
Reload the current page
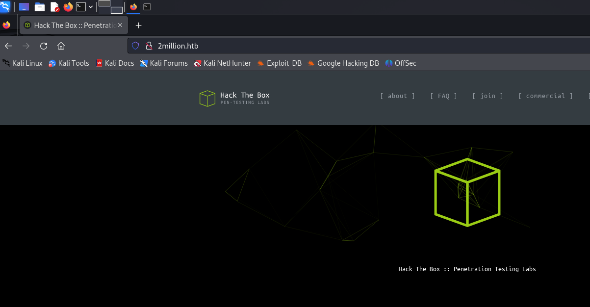pos(44,46)
